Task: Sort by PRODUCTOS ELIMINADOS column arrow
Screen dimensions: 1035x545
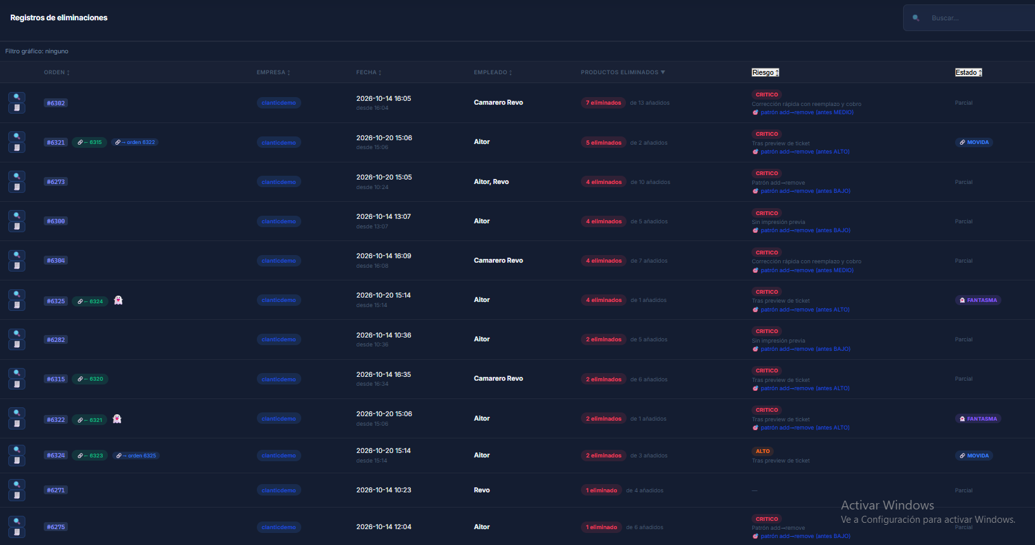Action: click(x=663, y=72)
